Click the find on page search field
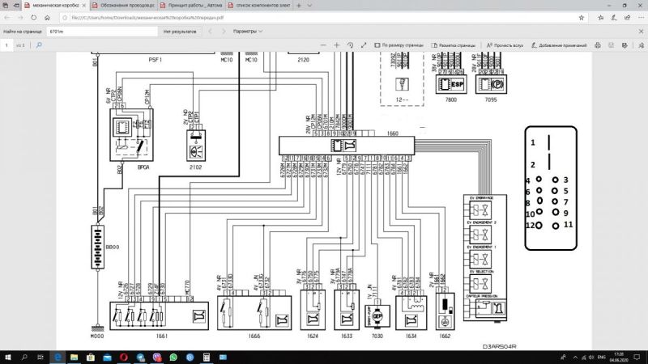 click(102, 32)
